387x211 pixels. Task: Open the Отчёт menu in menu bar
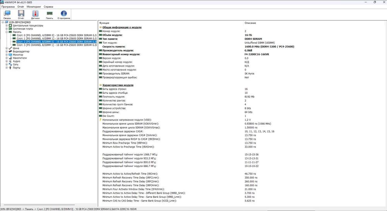pyautogui.click(x=21, y=7)
